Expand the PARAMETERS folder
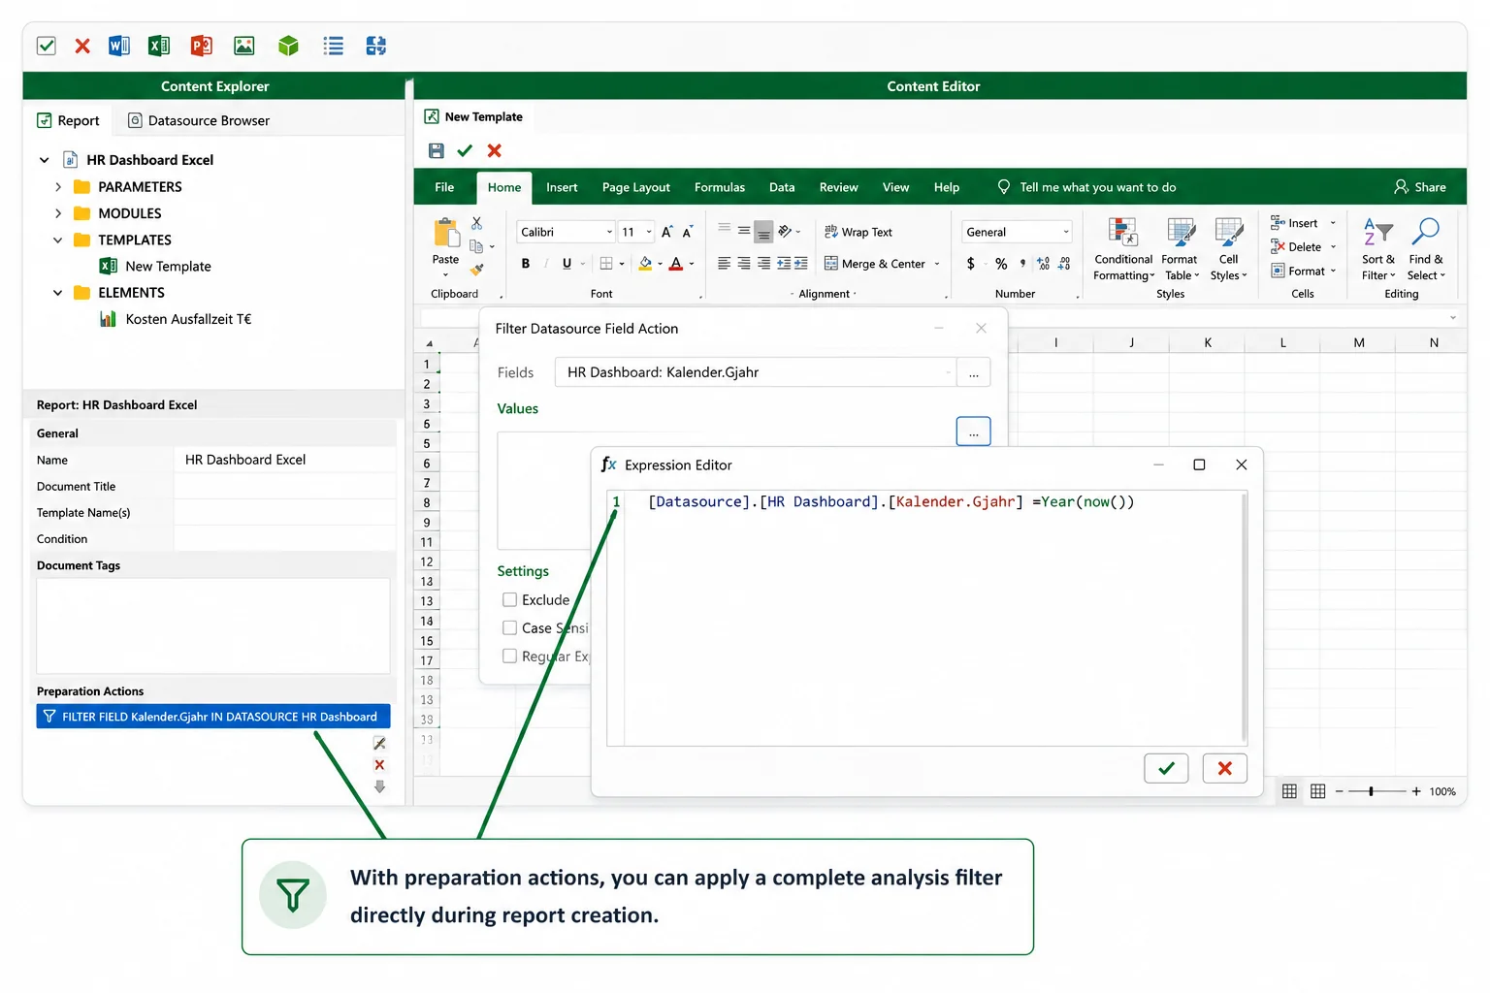Viewport: 1490px width, 993px height. coord(58,187)
